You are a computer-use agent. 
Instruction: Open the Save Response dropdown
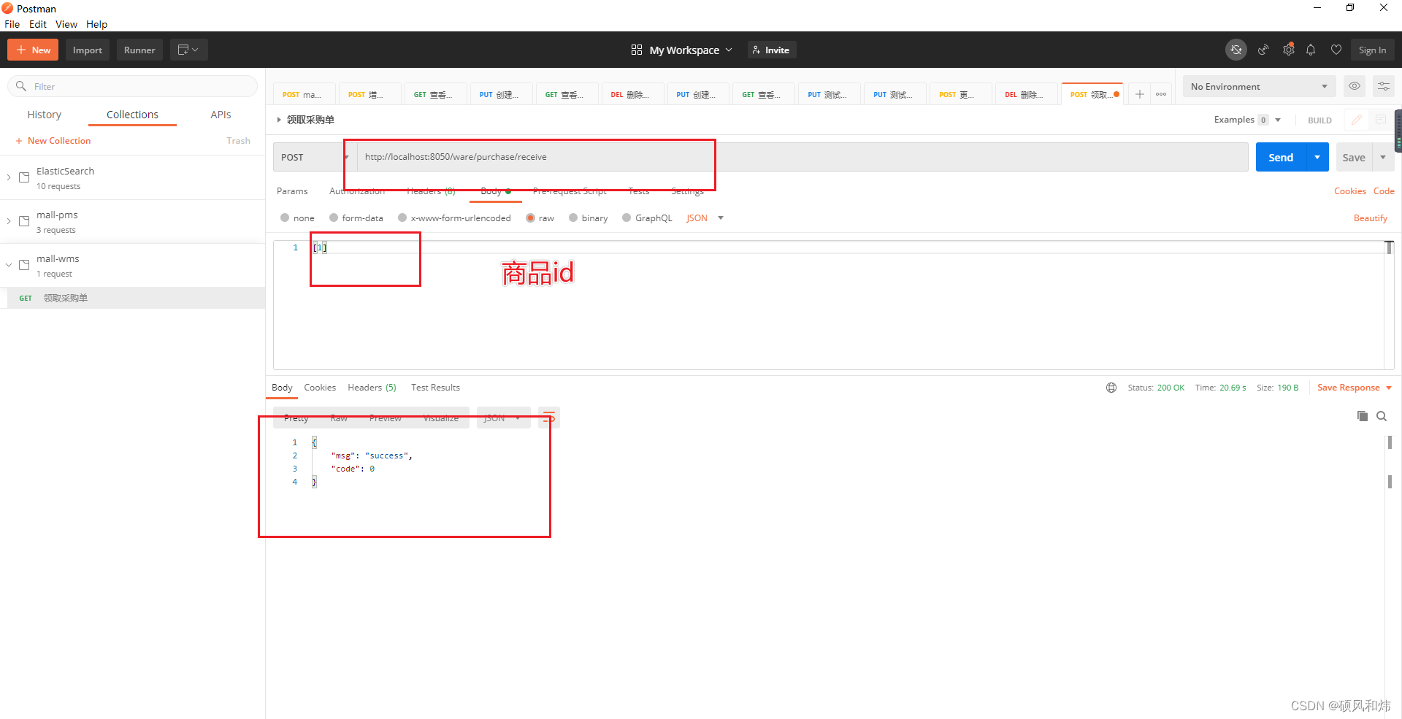click(x=1355, y=388)
